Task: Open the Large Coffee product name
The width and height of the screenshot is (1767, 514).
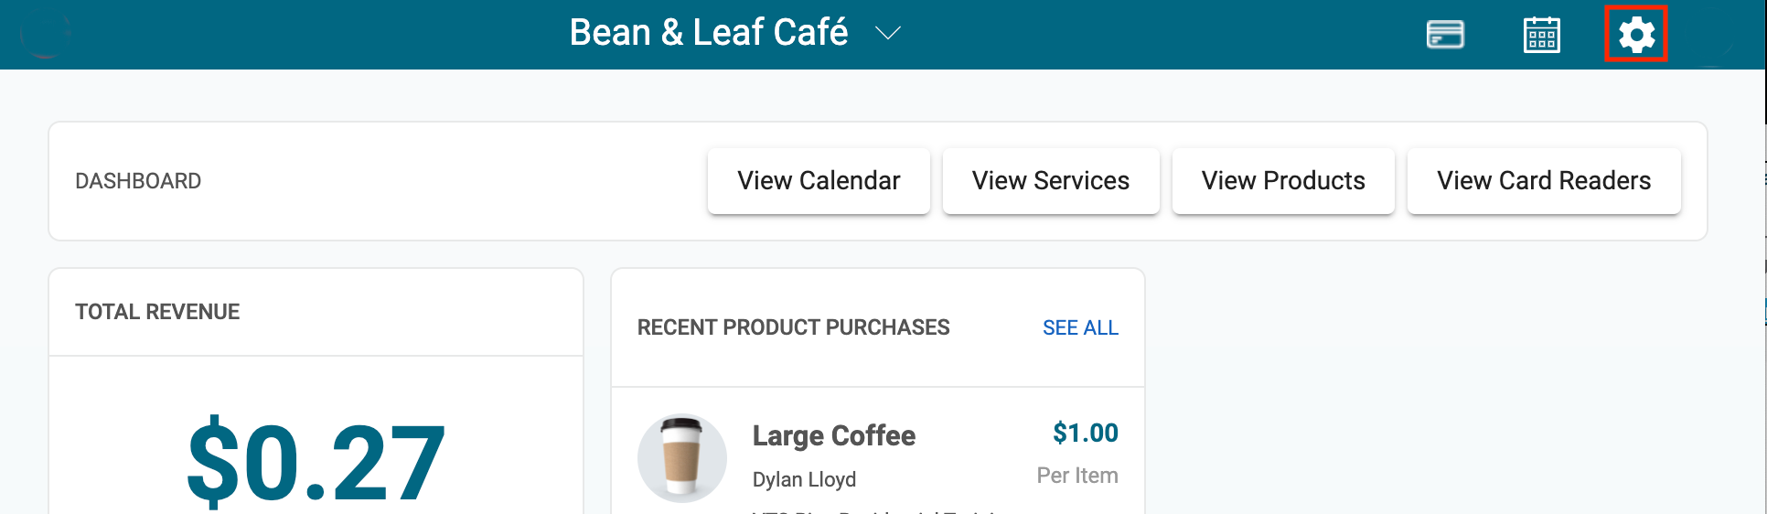Action: point(833,435)
